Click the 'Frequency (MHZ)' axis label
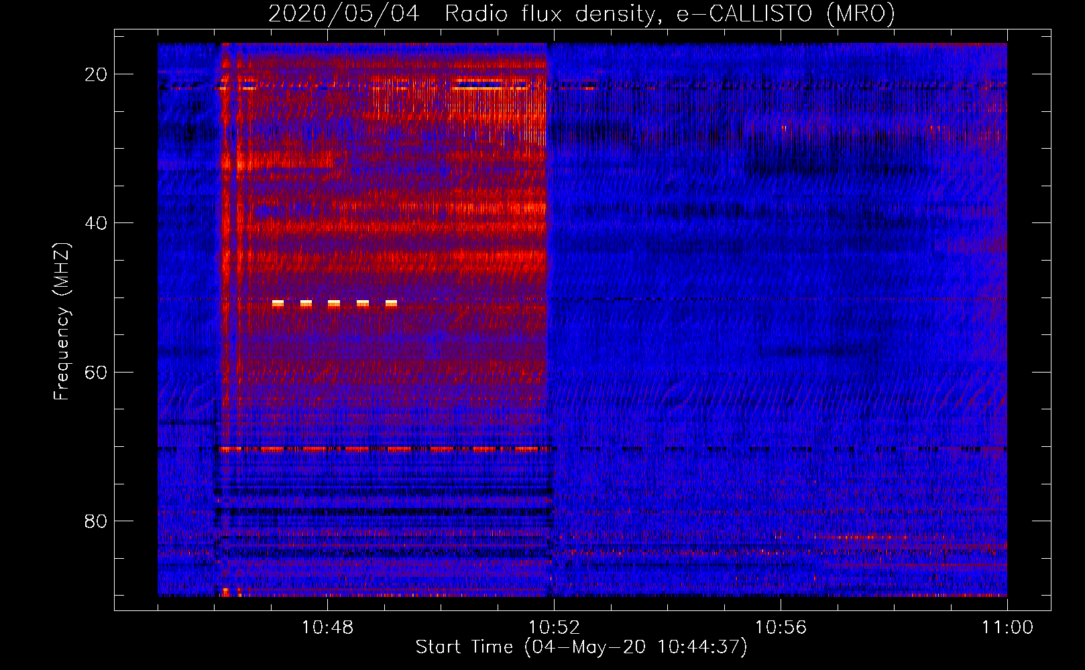Screen dimensions: 1085x670 [62, 322]
